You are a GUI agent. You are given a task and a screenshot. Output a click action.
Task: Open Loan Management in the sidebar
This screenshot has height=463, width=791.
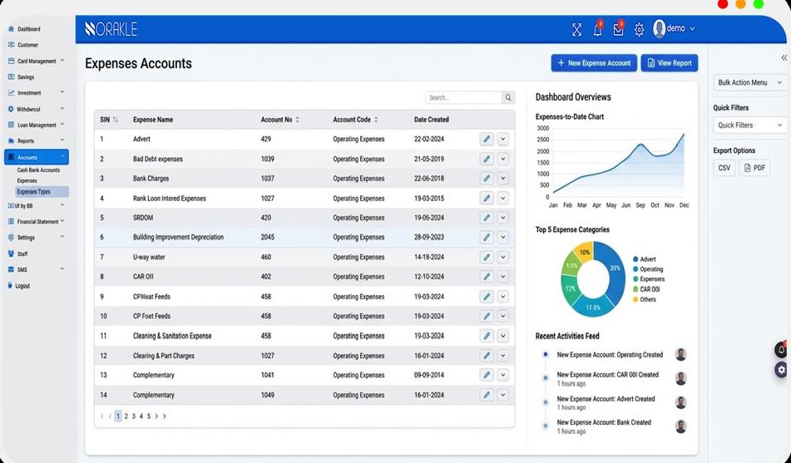[x=37, y=126]
